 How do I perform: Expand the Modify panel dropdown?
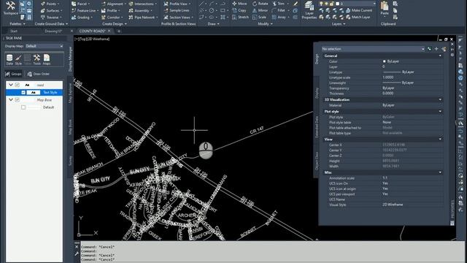click(265, 24)
